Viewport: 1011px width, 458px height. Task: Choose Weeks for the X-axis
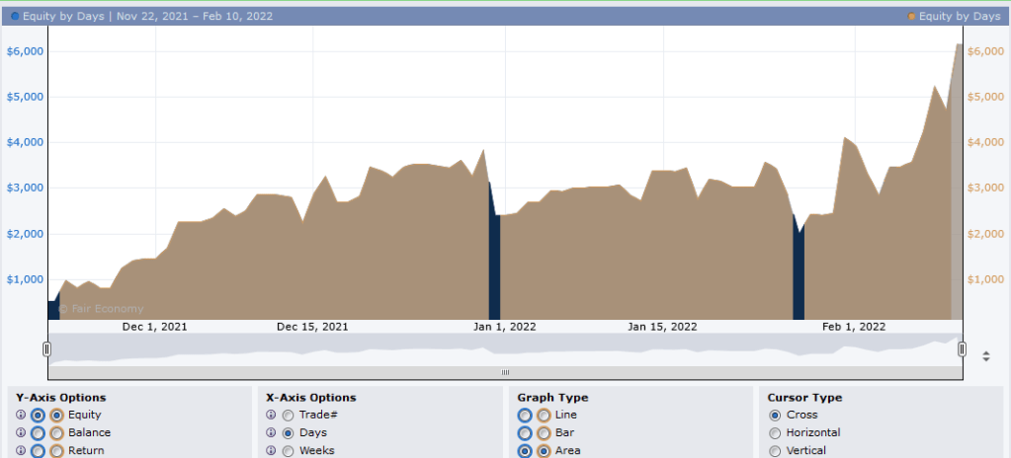[288, 451]
